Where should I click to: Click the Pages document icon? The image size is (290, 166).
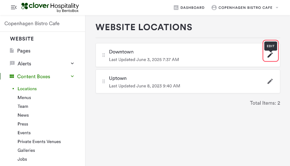12,51
